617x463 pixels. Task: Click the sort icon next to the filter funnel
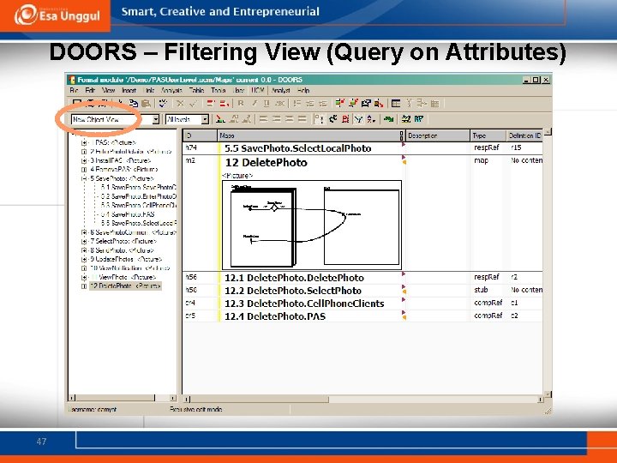[371, 119]
